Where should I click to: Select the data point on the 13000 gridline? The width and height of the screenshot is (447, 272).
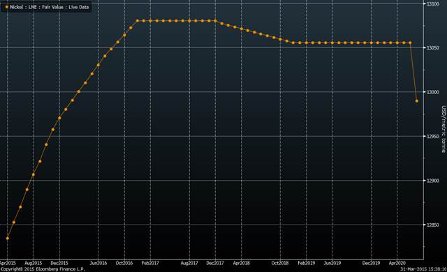click(x=79, y=91)
